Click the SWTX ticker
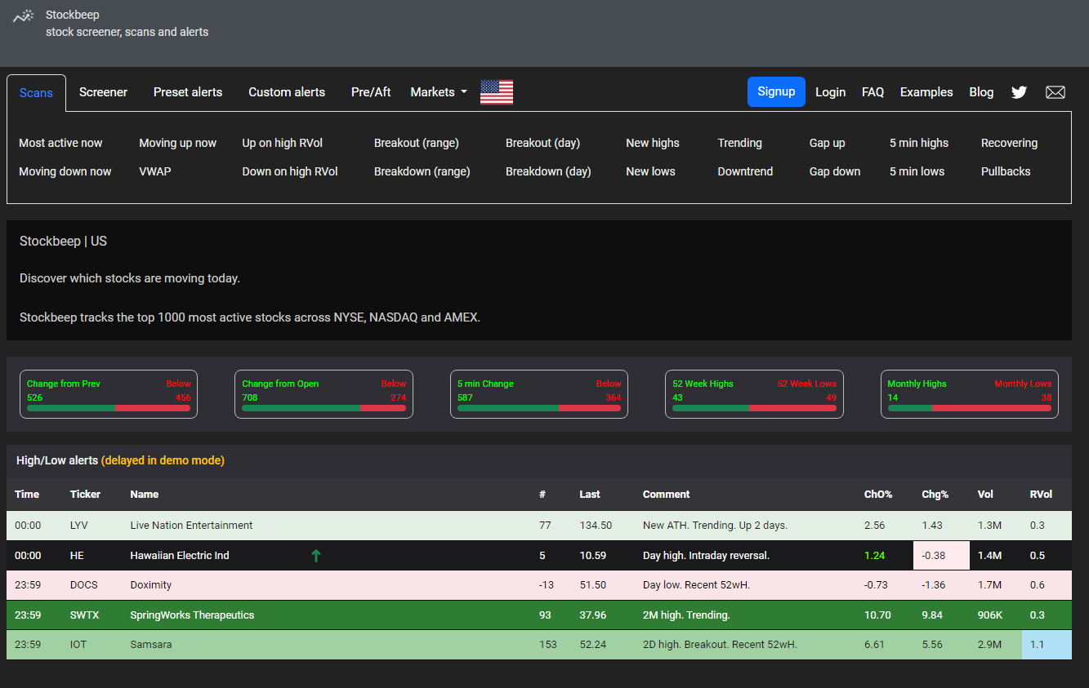The image size is (1089, 688). pos(85,615)
